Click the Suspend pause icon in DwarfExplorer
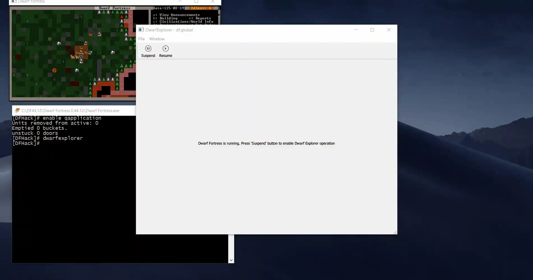 pos(148,48)
